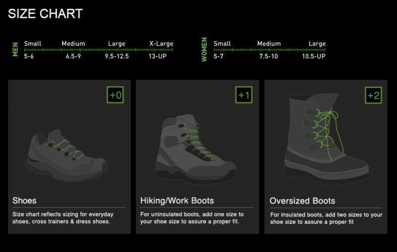Click women's Small size label
This screenshot has height=252, width=397.
pos(222,44)
